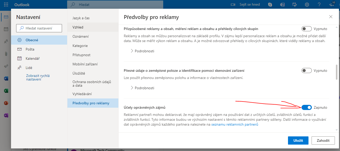Enable the personalized ads and content toggle
The image size is (340, 151).
coord(307,29)
